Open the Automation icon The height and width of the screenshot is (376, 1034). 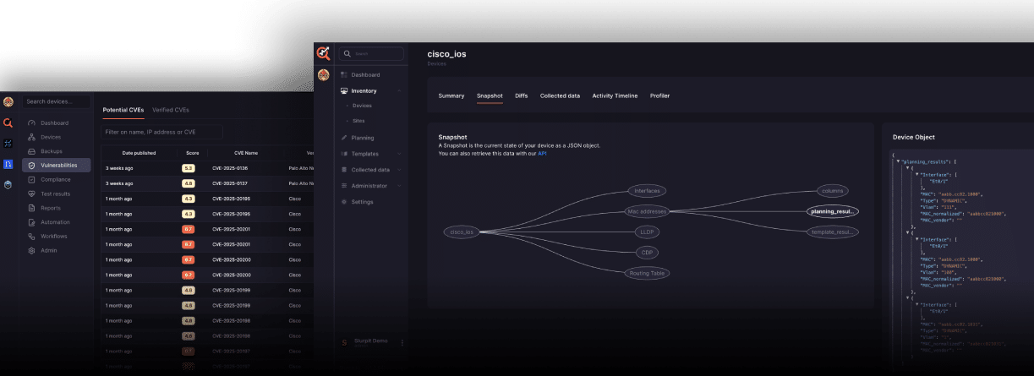tap(32, 222)
